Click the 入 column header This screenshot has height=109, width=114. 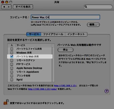point(12,45)
